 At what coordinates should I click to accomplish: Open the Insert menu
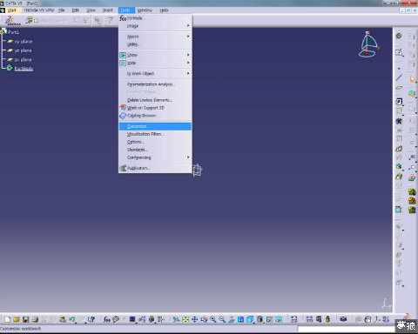click(x=107, y=10)
